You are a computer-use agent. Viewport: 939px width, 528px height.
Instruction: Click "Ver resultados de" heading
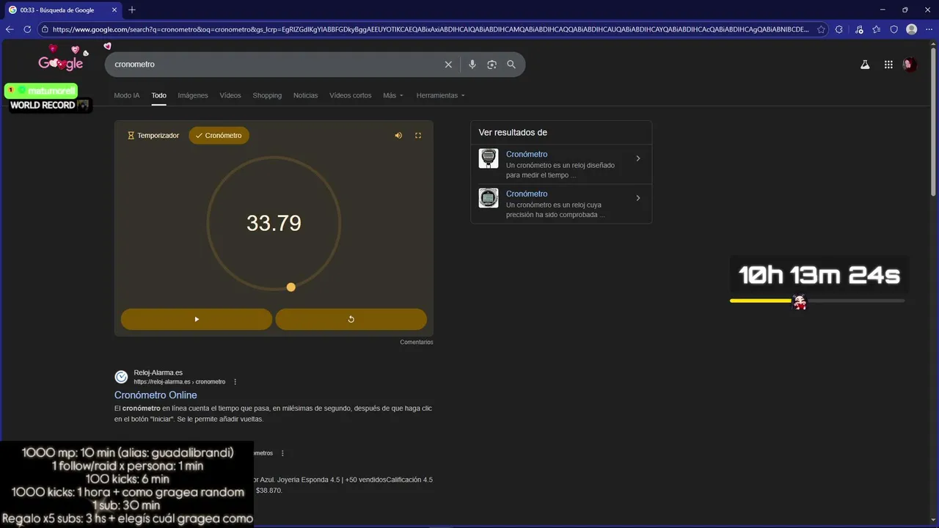click(x=513, y=133)
